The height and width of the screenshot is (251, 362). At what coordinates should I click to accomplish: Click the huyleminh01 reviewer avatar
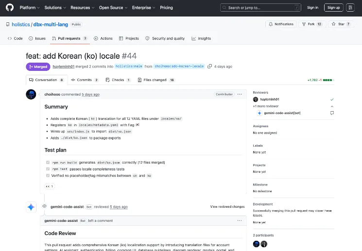click(x=256, y=100)
